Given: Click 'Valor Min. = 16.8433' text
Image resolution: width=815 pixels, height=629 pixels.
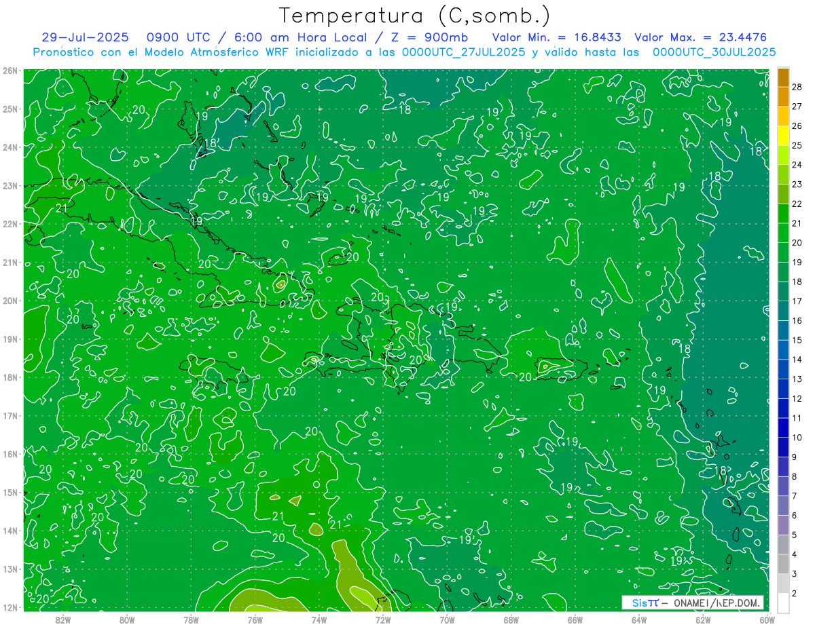Looking at the screenshot, I should click(x=557, y=37).
